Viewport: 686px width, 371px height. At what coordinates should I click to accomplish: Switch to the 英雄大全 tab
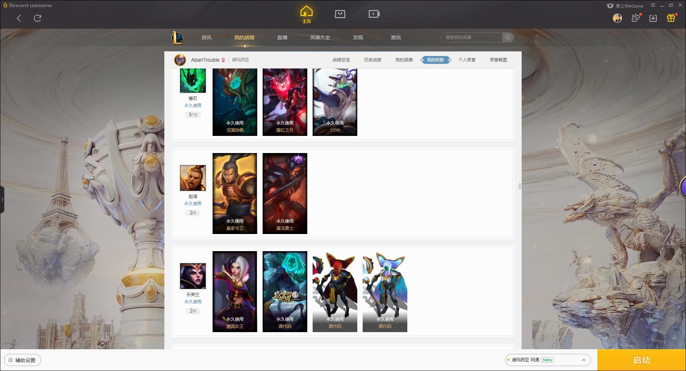(x=320, y=37)
